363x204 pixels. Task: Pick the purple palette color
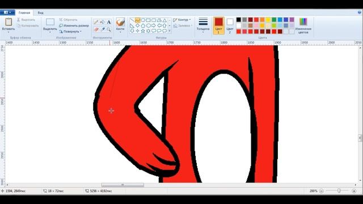(292, 20)
